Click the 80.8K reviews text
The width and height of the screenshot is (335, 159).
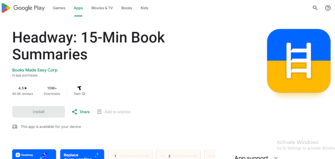point(23,94)
